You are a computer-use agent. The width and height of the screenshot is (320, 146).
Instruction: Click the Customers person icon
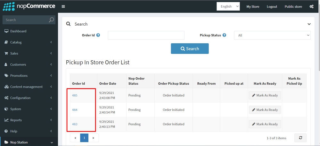pyautogui.click(x=6, y=64)
